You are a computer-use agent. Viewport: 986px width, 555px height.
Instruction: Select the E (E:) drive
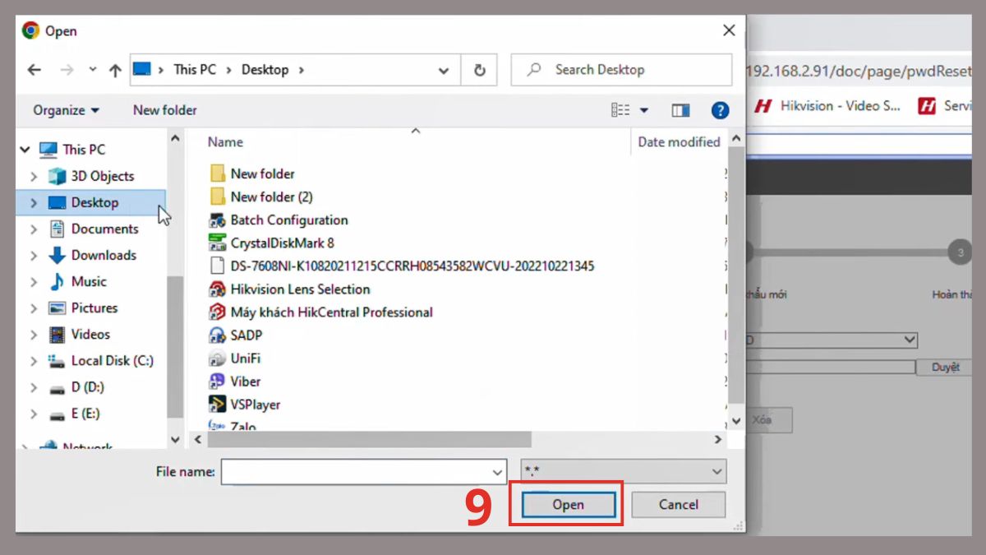85,413
